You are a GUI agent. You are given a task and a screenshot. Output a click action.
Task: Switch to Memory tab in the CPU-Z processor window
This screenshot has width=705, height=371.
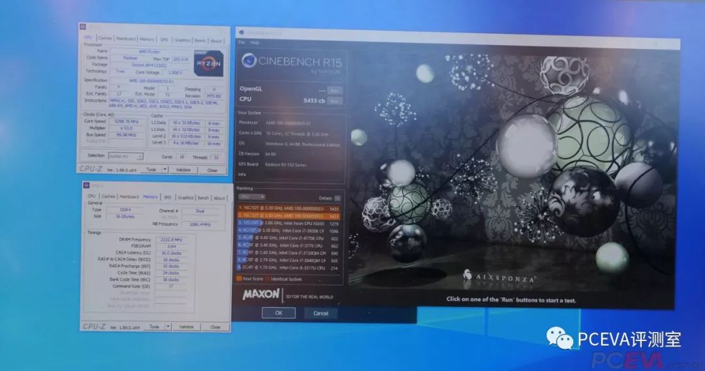point(147,39)
